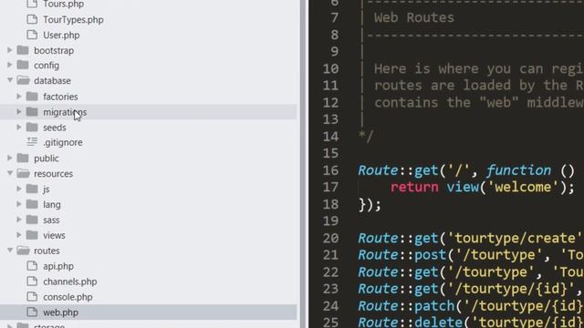Select the factories folder name
Image resolution: width=584 pixels, height=328 pixels.
point(61,97)
